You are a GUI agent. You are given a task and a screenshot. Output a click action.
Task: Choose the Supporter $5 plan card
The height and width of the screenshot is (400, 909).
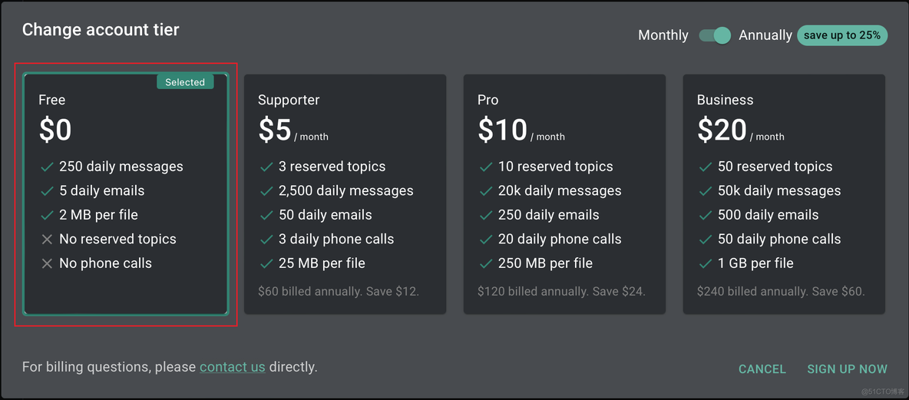point(345,193)
